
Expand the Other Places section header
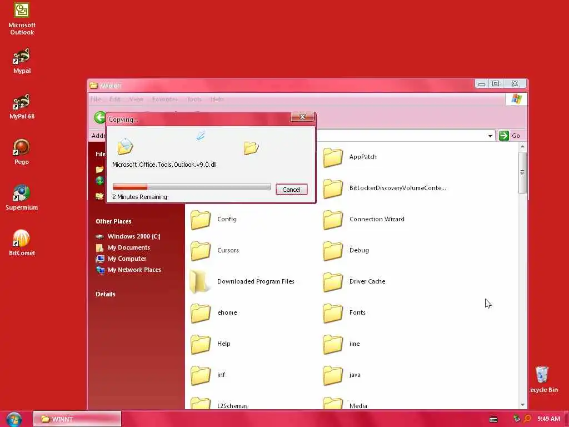click(113, 221)
